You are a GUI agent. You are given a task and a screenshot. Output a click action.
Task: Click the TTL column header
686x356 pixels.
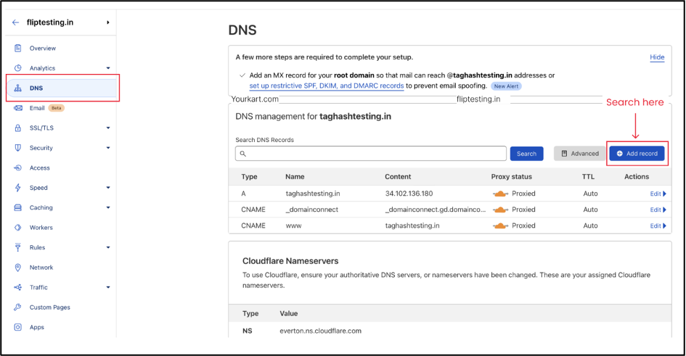[x=588, y=177]
